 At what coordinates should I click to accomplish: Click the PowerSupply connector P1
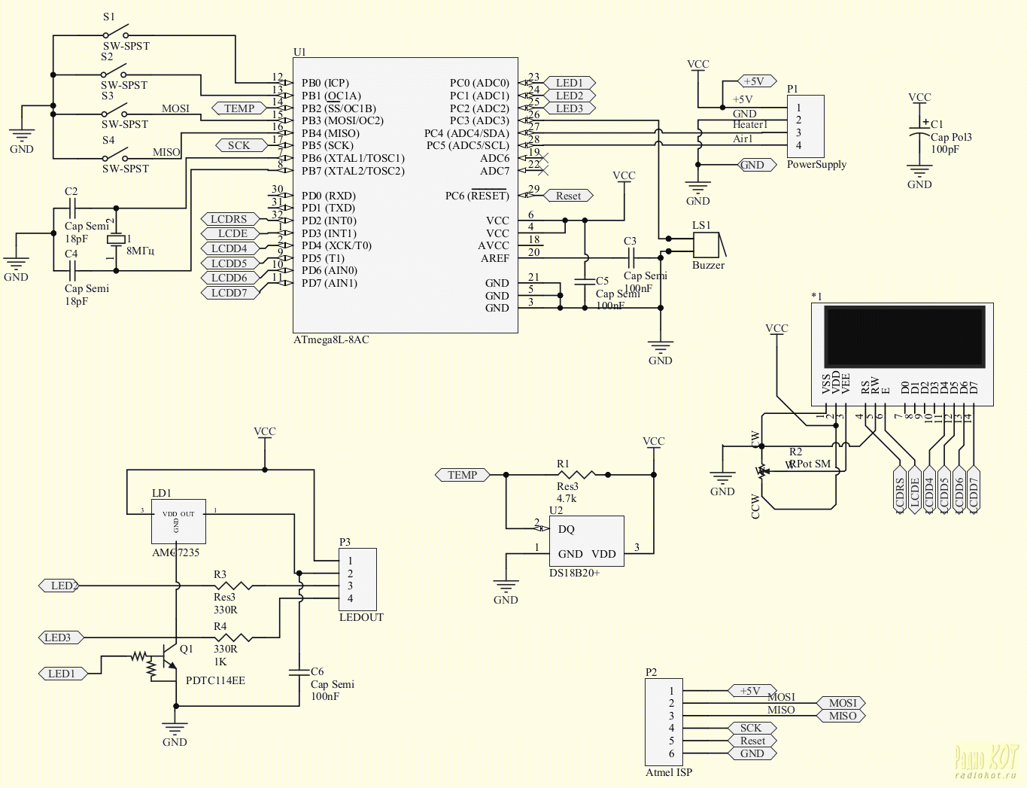coord(805,126)
